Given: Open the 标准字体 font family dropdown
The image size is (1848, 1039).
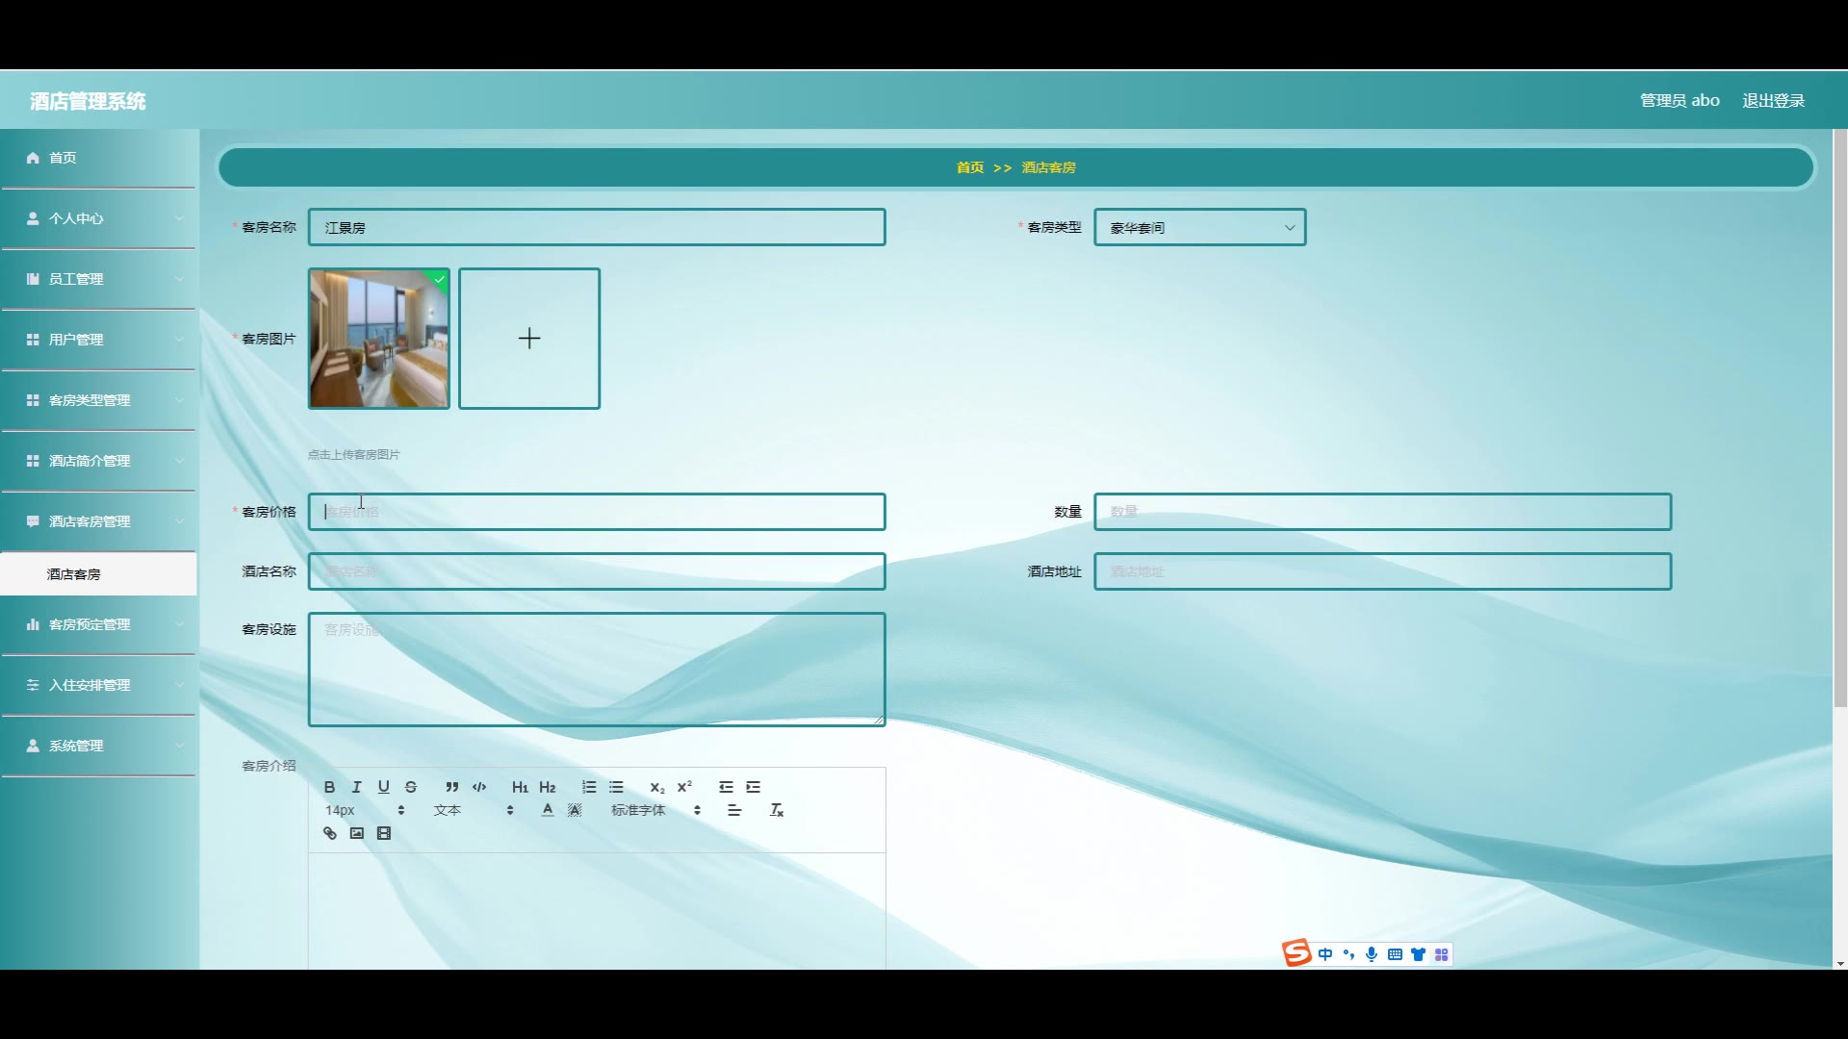Looking at the screenshot, I should point(656,810).
